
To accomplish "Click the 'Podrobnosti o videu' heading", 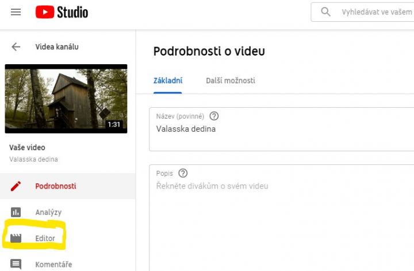I will [209, 51].
